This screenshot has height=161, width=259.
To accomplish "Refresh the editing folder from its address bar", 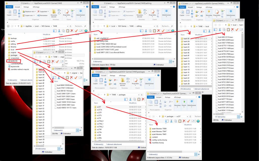I will [157, 26].
